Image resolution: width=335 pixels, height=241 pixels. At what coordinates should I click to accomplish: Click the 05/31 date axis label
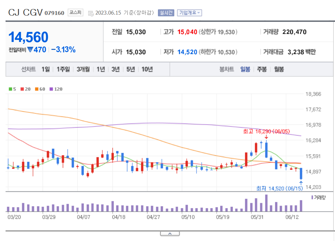pyautogui.click(x=257, y=217)
